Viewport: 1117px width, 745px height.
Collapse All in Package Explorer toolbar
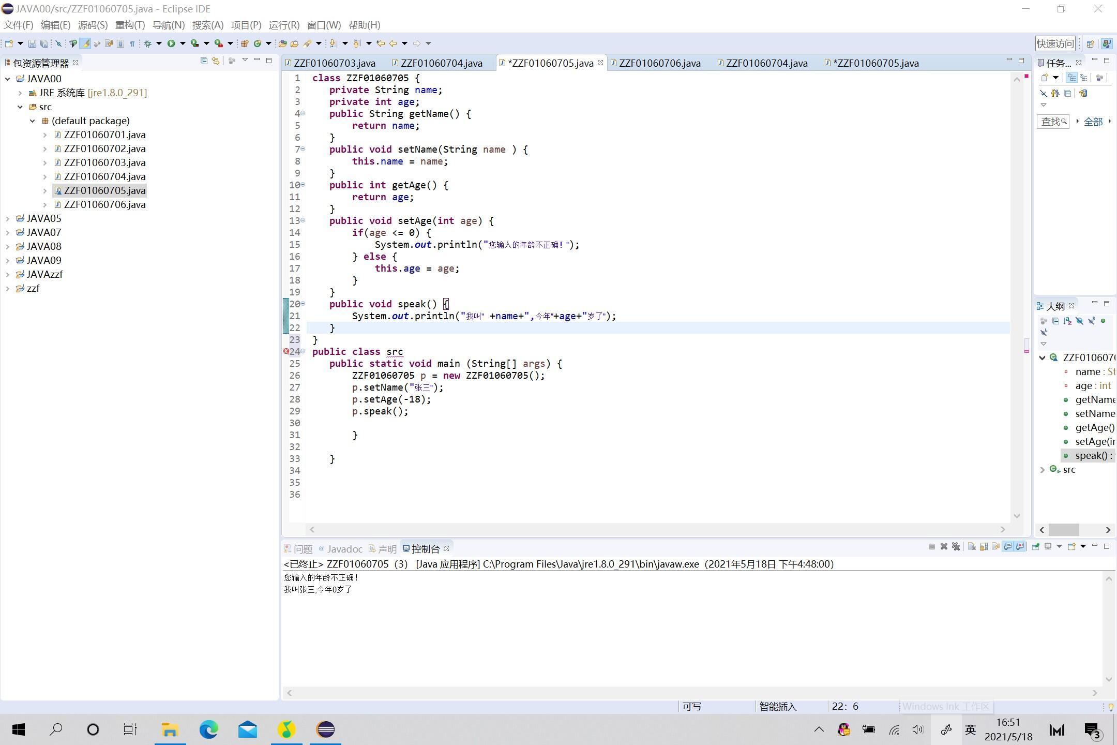(204, 61)
